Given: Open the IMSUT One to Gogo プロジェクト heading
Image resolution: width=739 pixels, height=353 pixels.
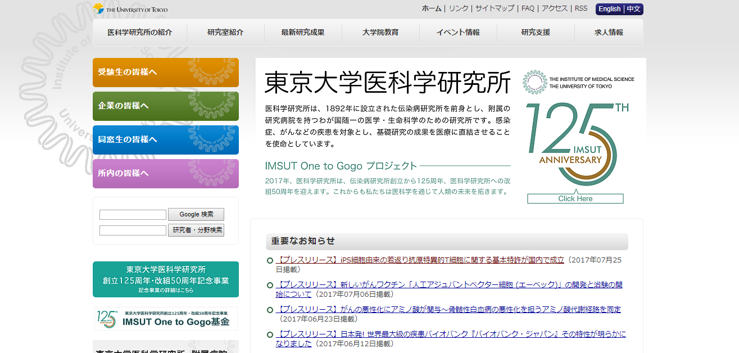Looking at the screenshot, I should pos(341,166).
